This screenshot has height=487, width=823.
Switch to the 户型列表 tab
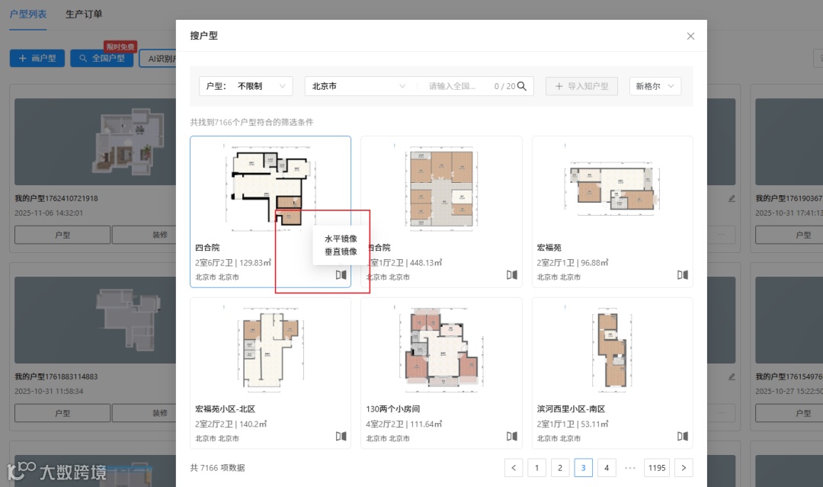[28, 14]
